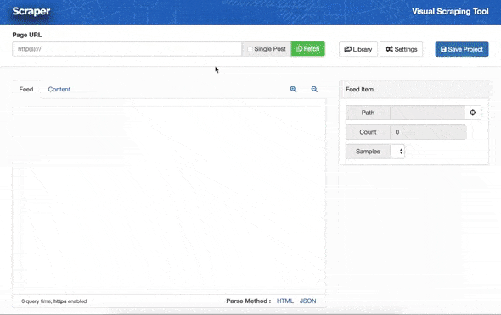Click the Path text field
This screenshot has width=501, height=315.
click(x=427, y=113)
